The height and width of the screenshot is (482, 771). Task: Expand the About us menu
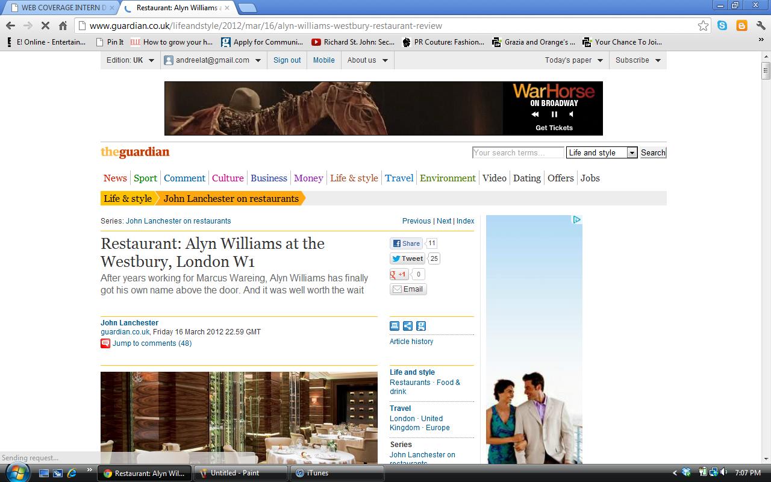367,60
